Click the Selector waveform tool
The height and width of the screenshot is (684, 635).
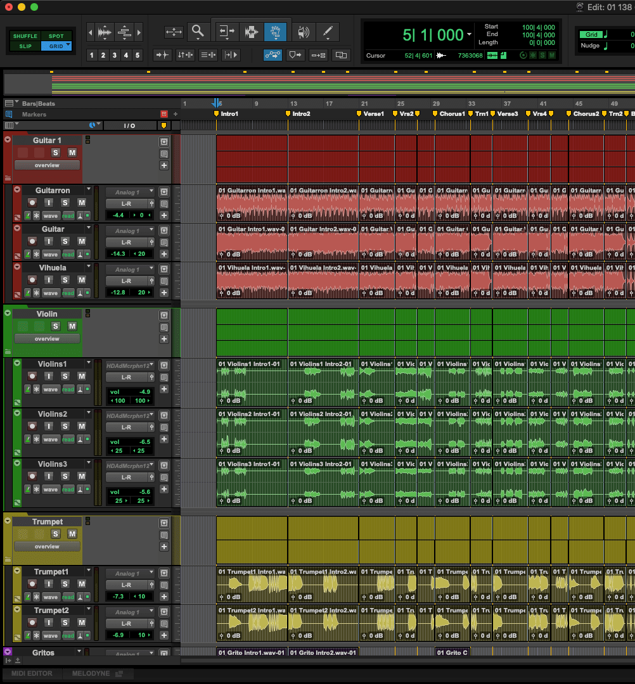(x=252, y=32)
